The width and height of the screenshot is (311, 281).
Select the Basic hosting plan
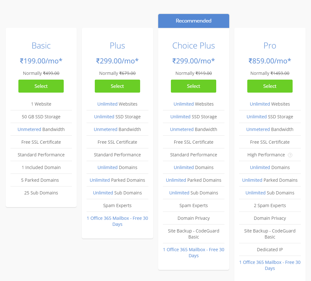(x=41, y=86)
